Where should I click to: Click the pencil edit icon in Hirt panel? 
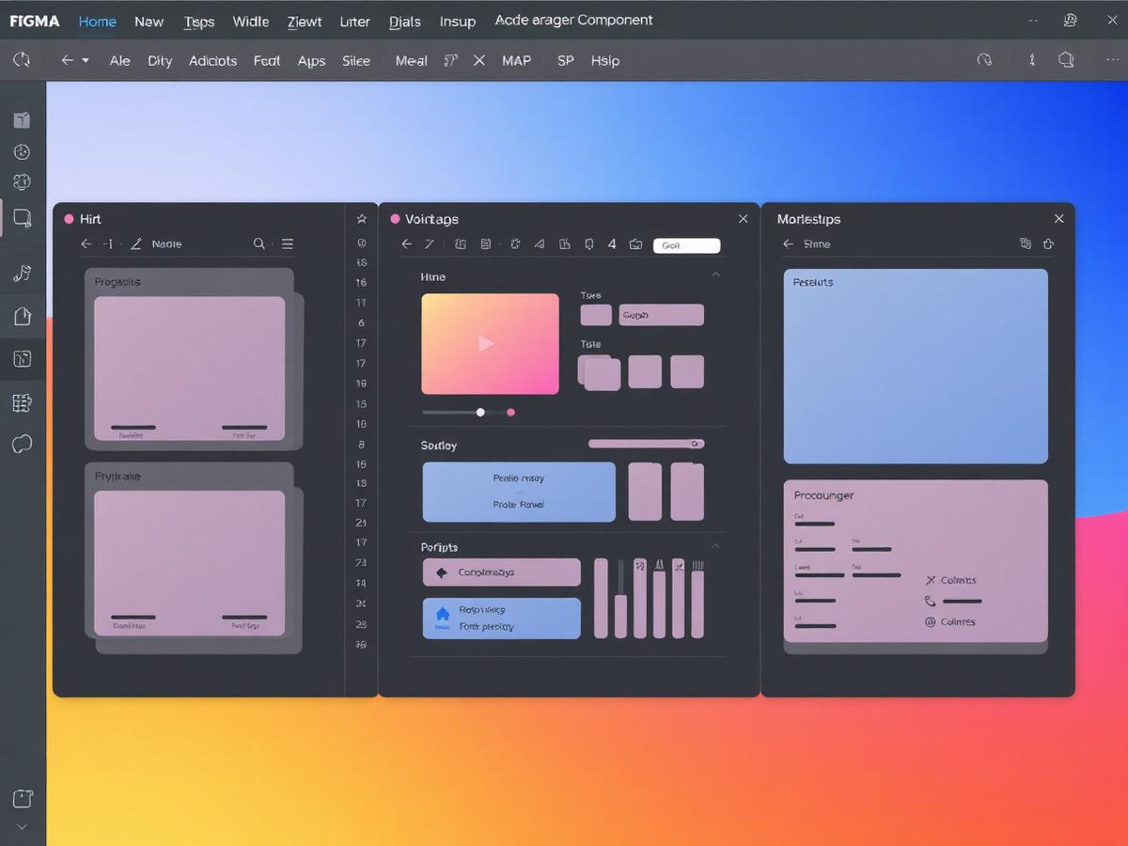135,243
